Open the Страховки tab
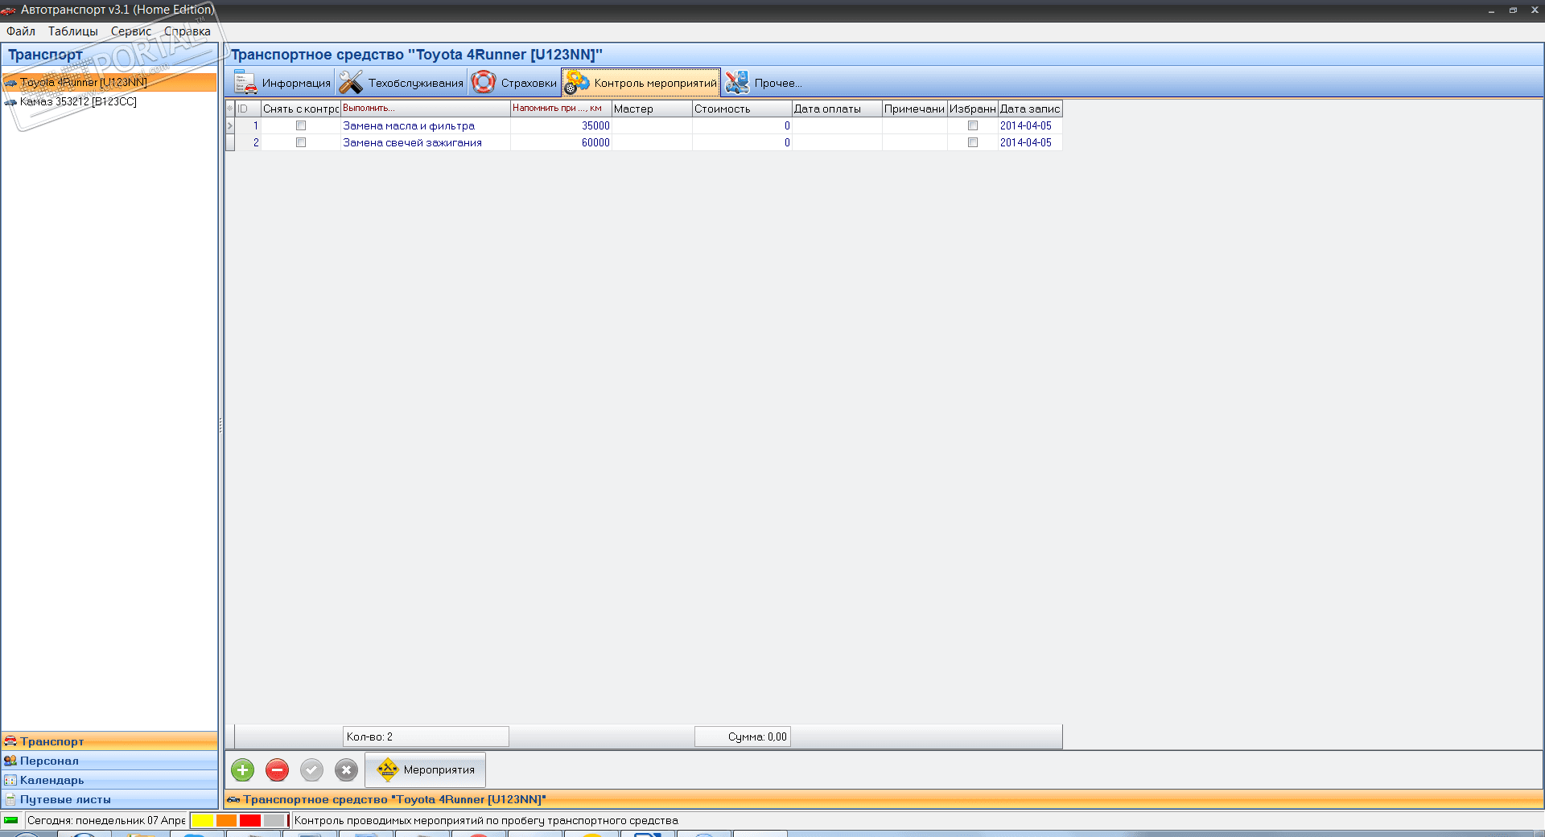This screenshot has width=1545, height=837. (513, 83)
